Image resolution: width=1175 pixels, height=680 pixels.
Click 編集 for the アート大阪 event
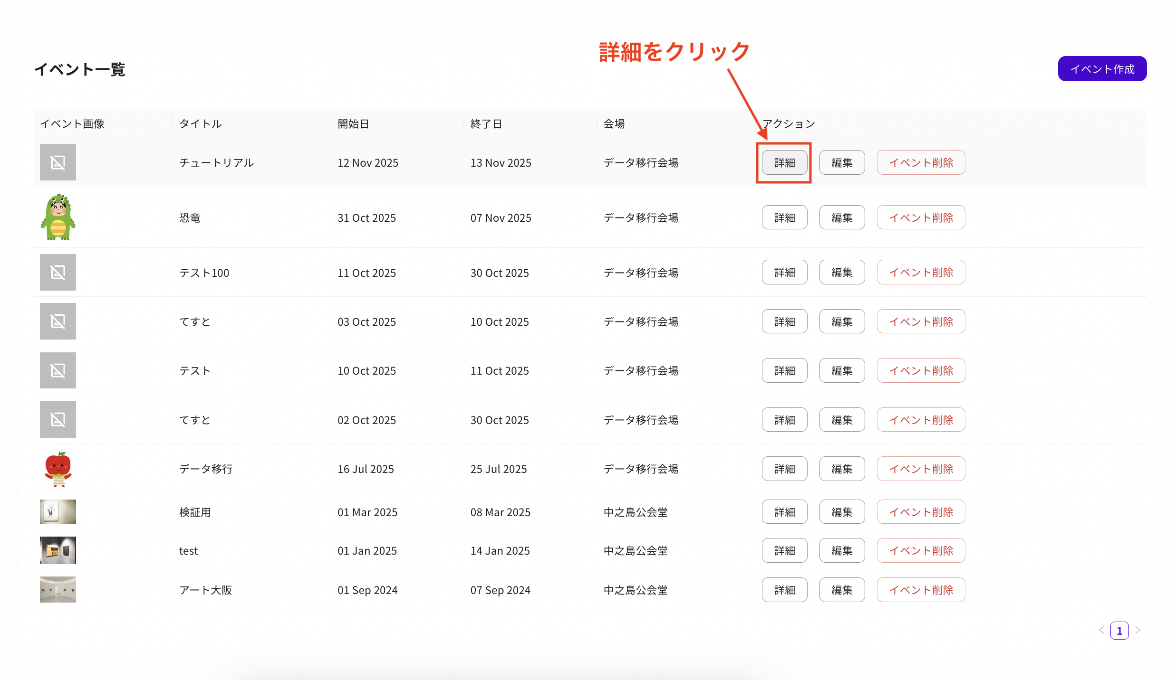842,590
